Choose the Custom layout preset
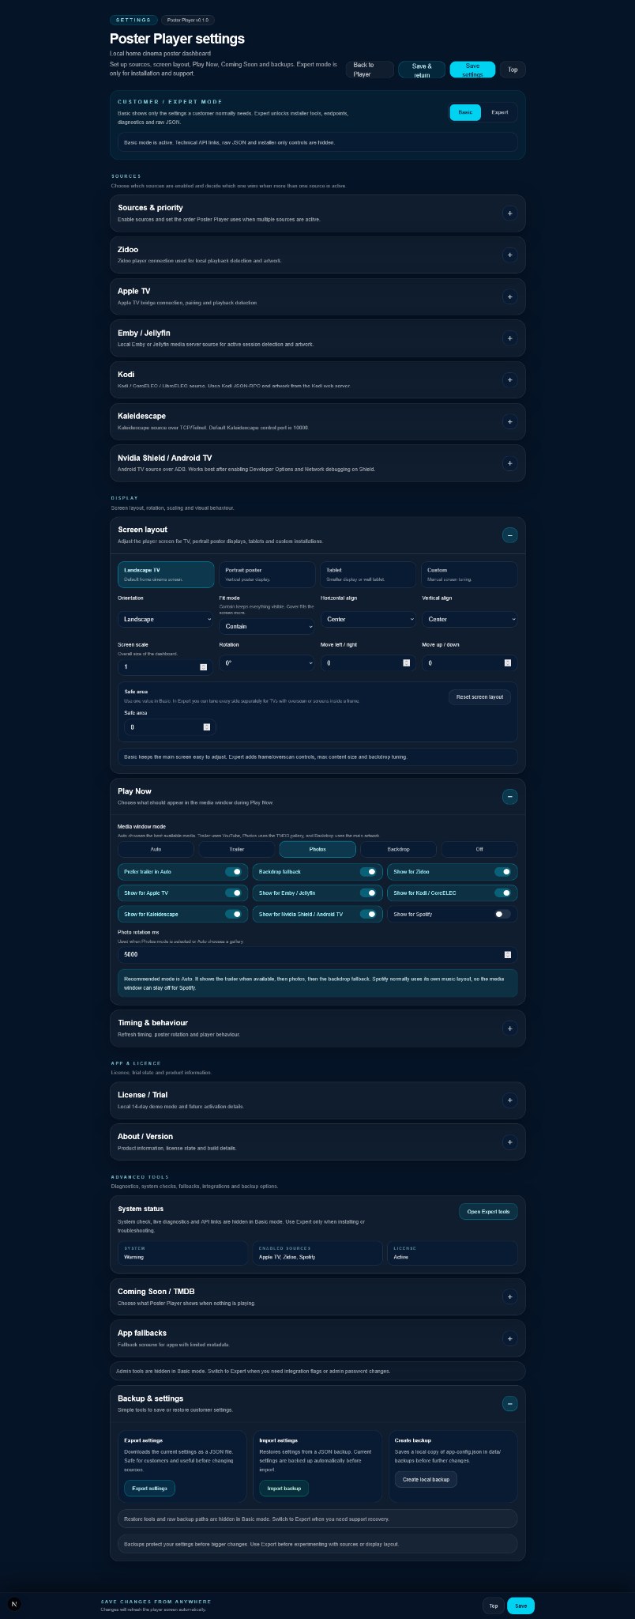Screen dimensions: 635x1619 point(470,575)
